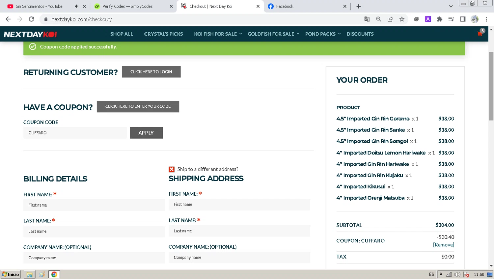The image size is (494, 279).
Task: Click the network signal tray icon
Action: 449,274
